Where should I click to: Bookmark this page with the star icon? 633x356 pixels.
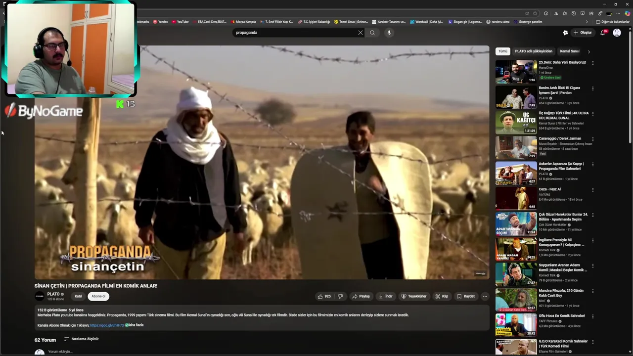pos(535,13)
